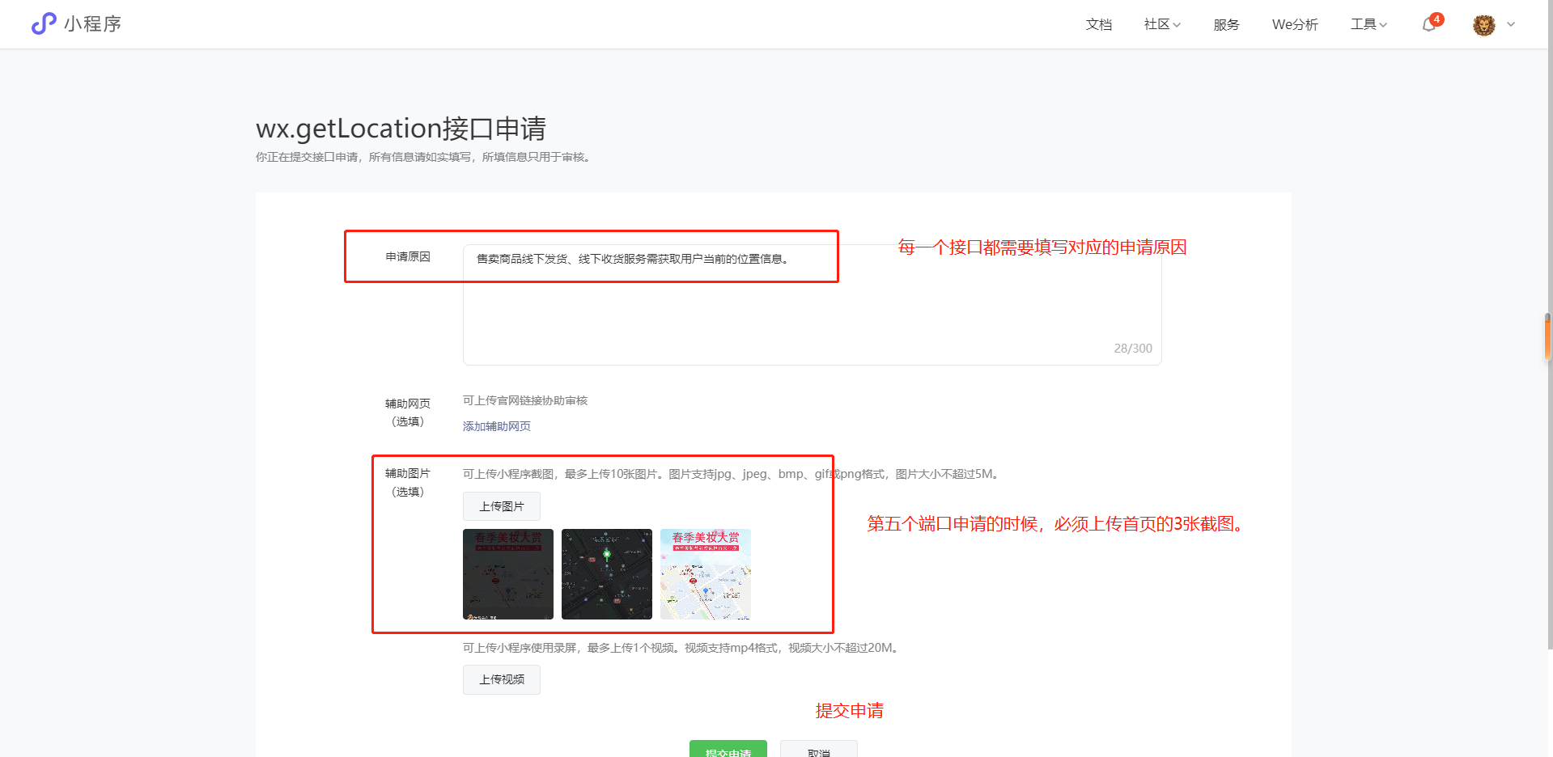Expand the account dropdown arrow beside avatar

coord(1511,24)
